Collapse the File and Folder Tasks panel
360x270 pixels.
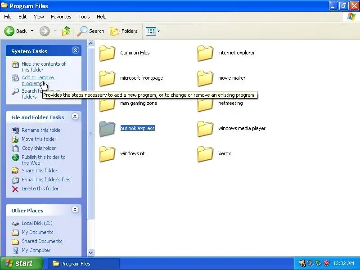[75, 117]
